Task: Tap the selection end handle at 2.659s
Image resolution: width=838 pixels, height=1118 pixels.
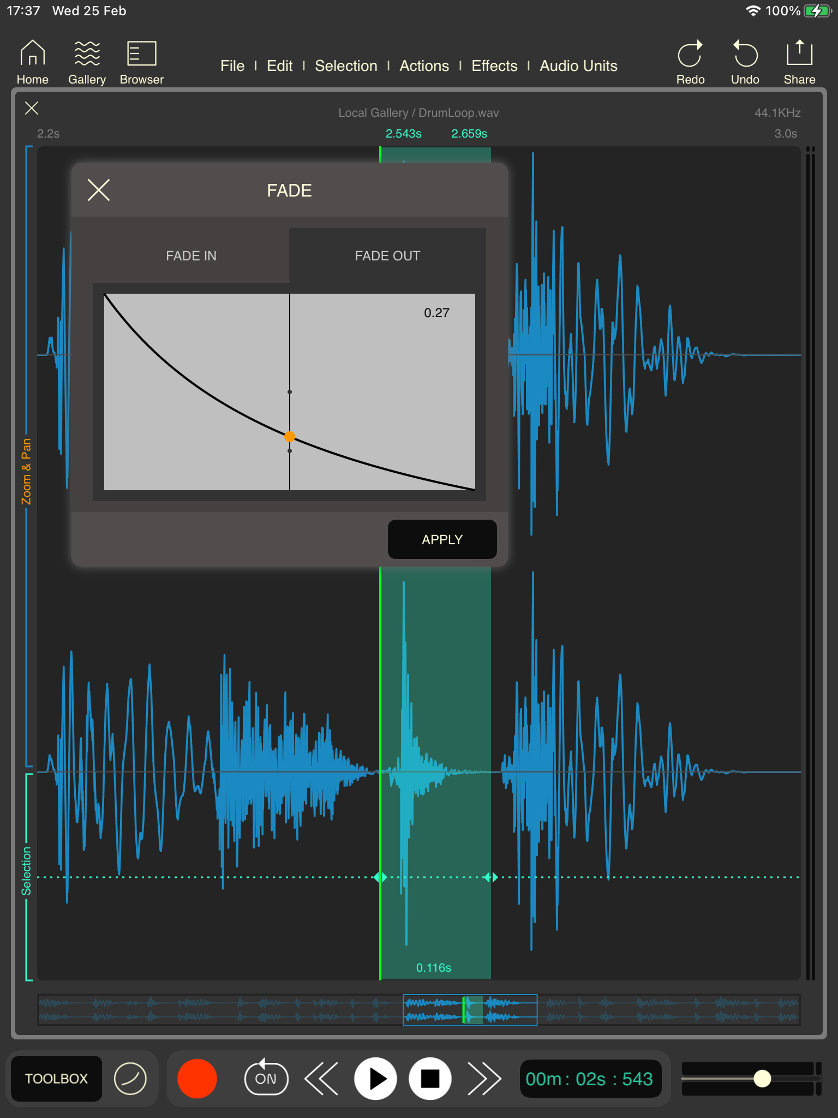Action: click(x=491, y=877)
